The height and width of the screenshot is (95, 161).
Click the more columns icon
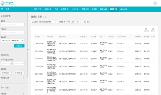tap(153, 30)
